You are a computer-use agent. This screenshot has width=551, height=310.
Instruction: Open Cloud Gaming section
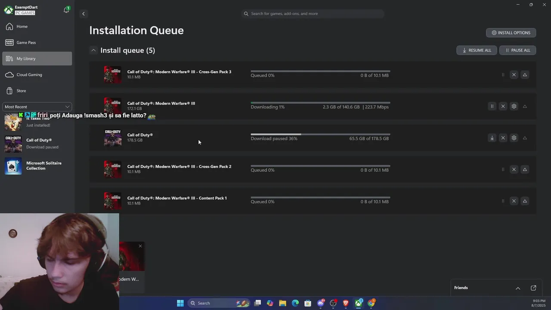click(x=37, y=75)
